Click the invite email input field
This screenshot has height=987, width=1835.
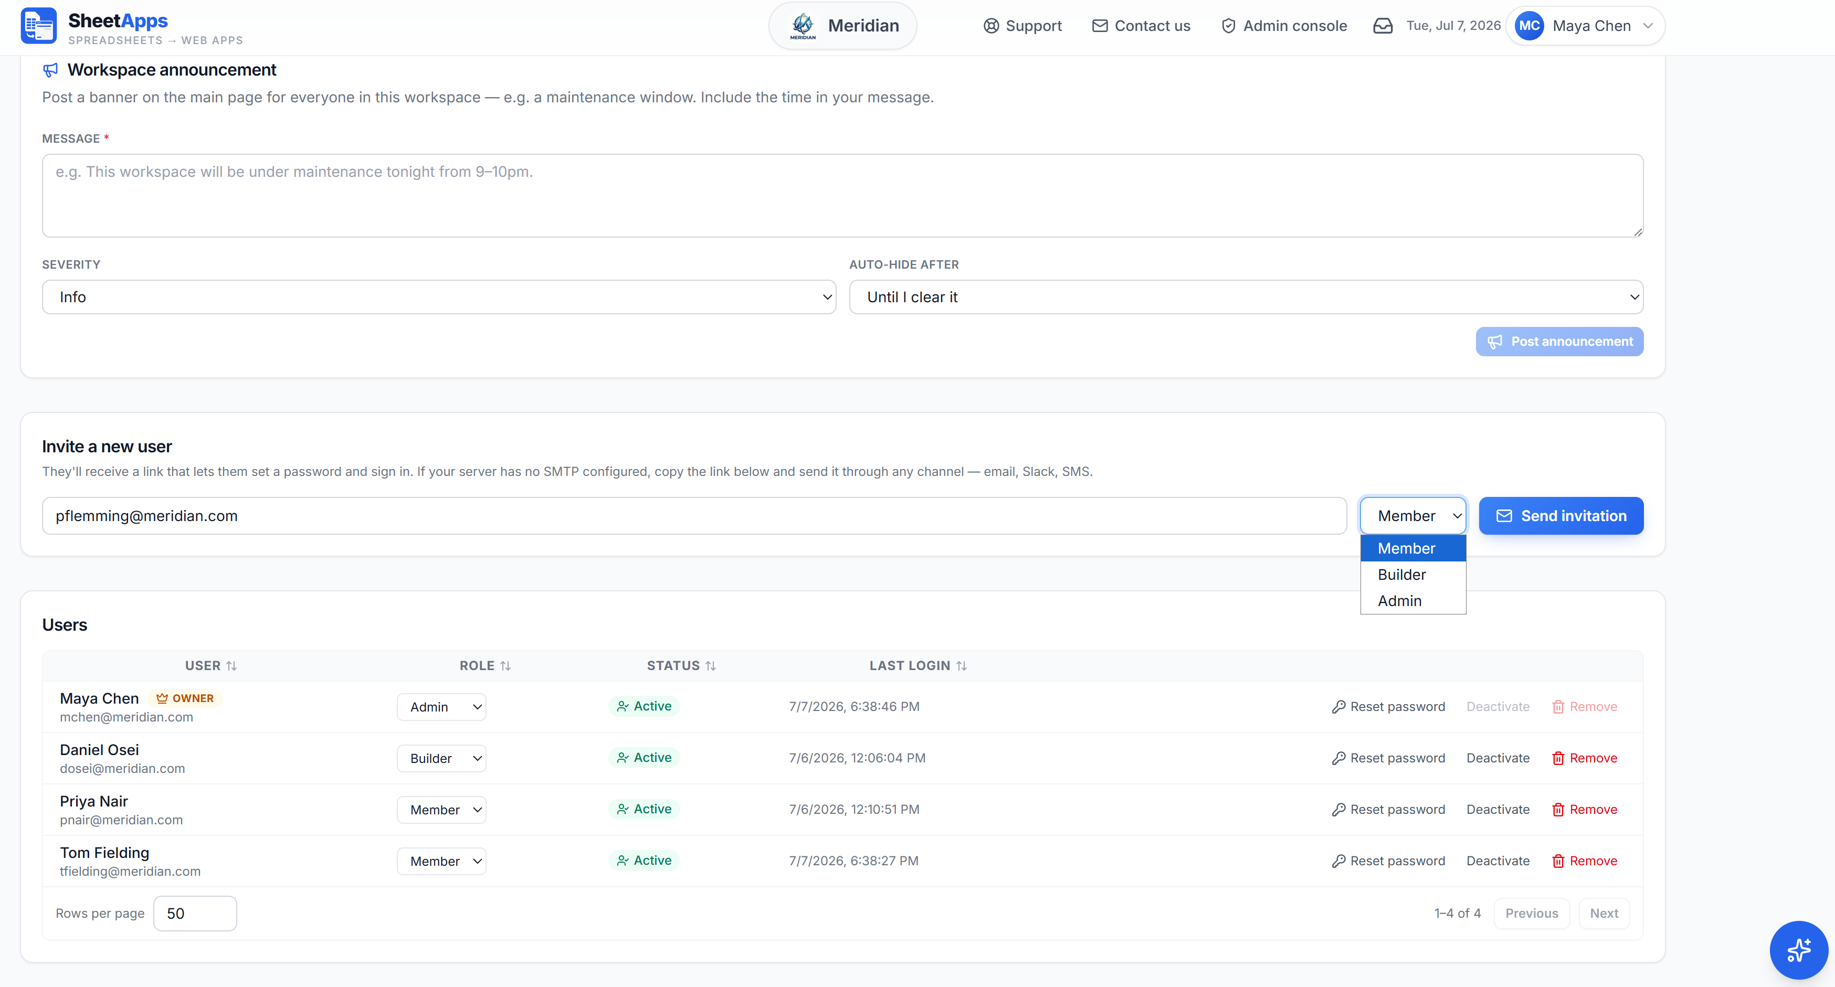coord(694,516)
